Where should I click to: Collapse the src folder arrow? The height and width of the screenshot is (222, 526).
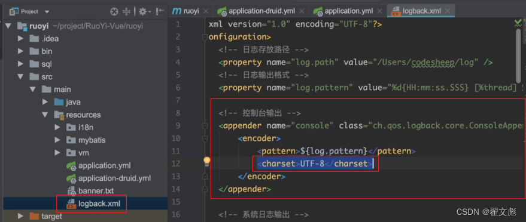click(x=20, y=76)
